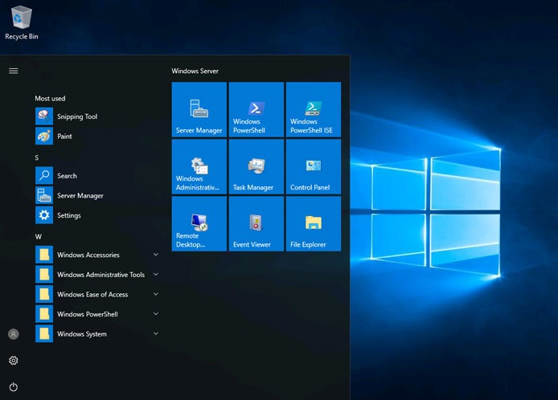558x400 pixels.
Task: Click the Windows PowerShell folder icon
Action: pos(44,314)
